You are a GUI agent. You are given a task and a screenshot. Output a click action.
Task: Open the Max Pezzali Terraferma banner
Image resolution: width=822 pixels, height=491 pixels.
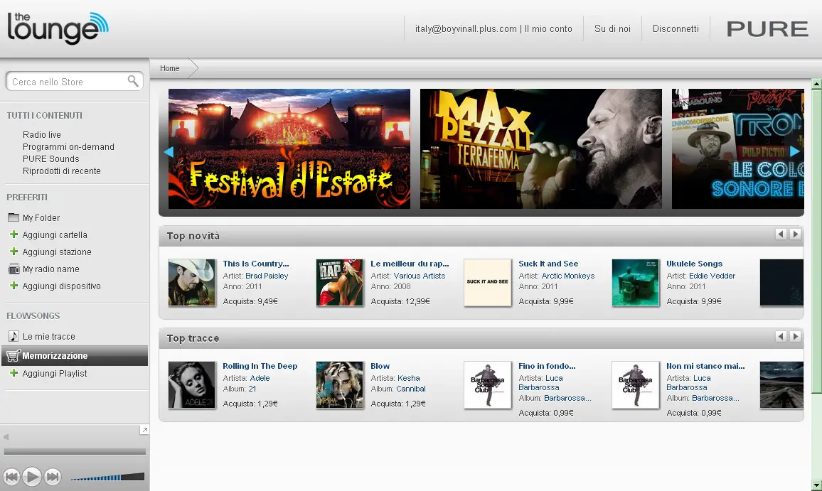[x=541, y=149]
